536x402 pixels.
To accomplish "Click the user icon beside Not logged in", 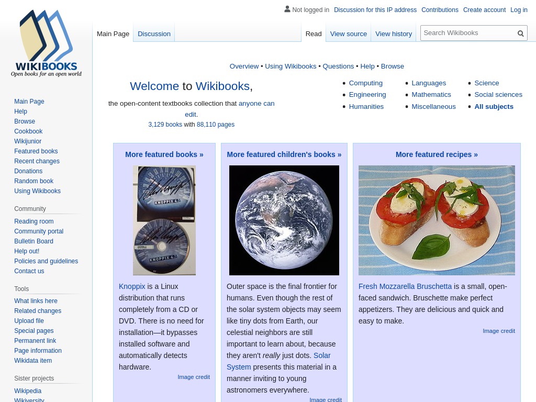I will pos(287,9).
